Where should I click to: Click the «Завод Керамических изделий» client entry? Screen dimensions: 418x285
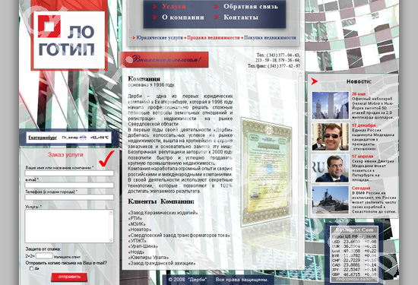[163, 213]
